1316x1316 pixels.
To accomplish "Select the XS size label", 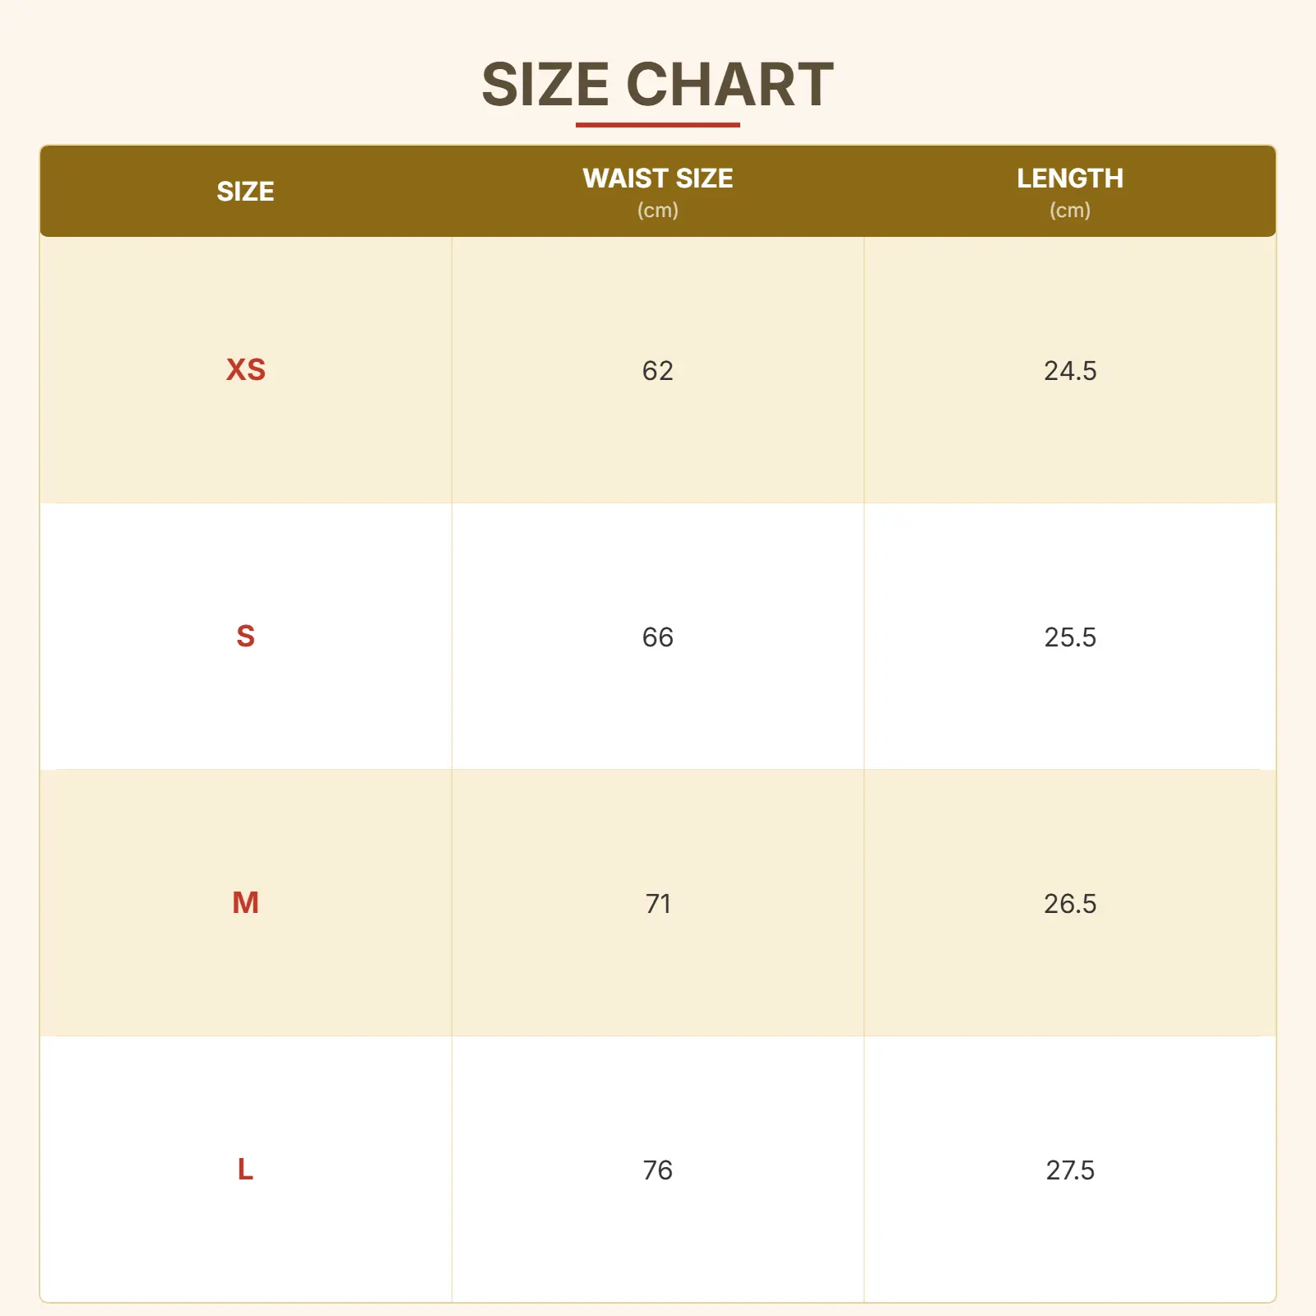I will click(245, 370).
